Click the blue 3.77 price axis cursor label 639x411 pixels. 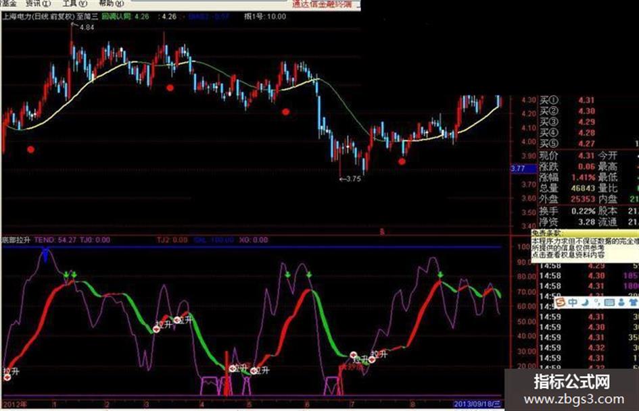click(x=524, y=169)
